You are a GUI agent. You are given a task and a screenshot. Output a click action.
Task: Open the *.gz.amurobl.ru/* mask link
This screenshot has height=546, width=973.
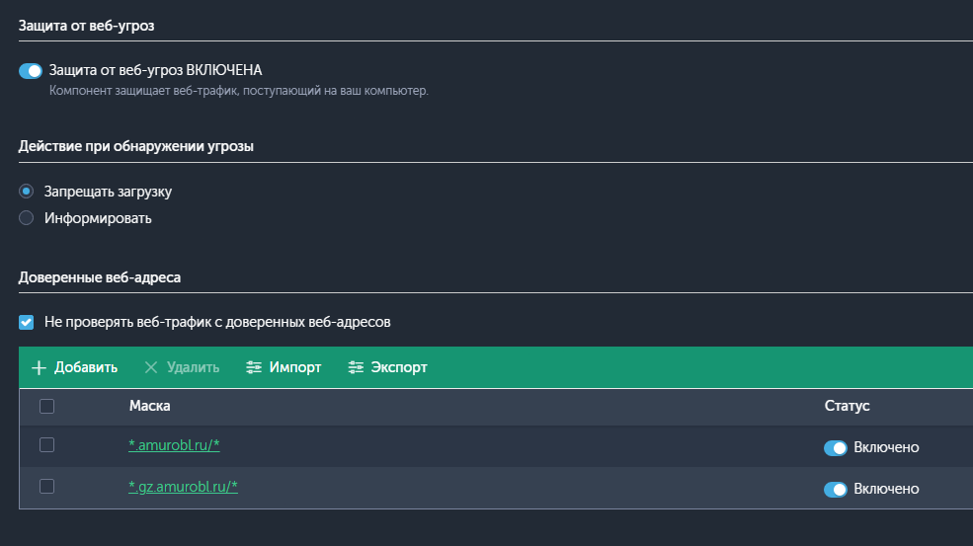coord(184,487)
